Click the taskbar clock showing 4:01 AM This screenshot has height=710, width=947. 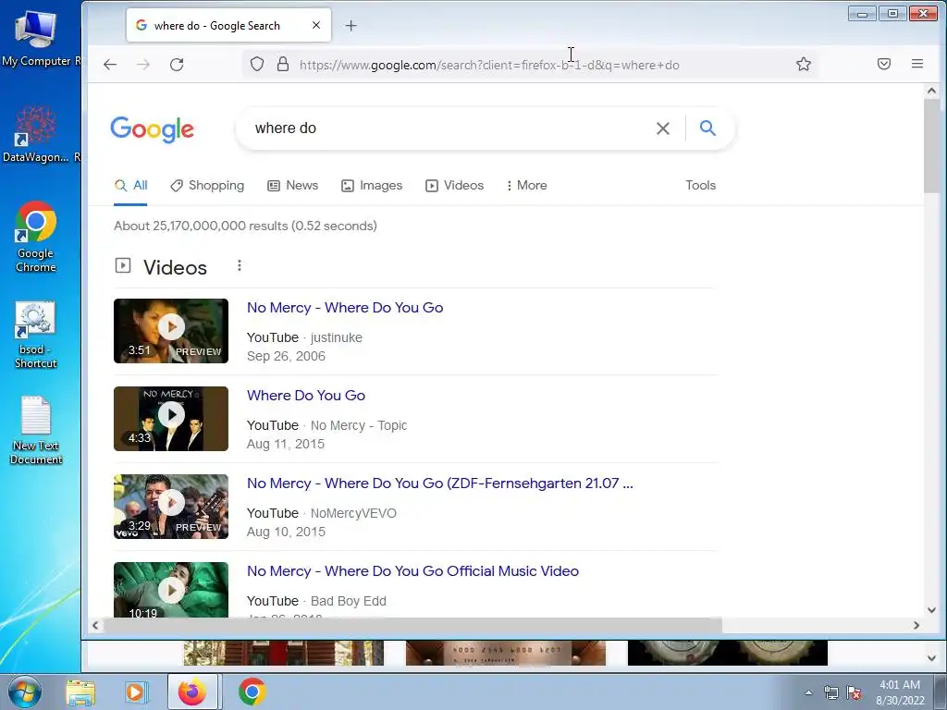tap(900, 692)
